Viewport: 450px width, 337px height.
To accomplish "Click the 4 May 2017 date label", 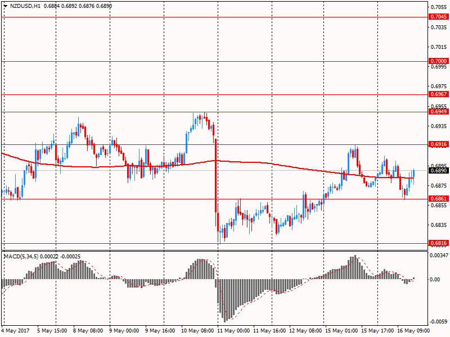I will pos(16,330).
